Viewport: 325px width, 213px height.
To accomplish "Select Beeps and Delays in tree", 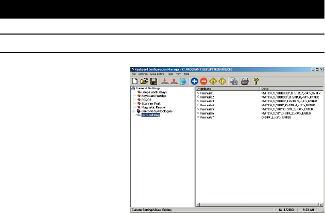I will pos(154,92).
